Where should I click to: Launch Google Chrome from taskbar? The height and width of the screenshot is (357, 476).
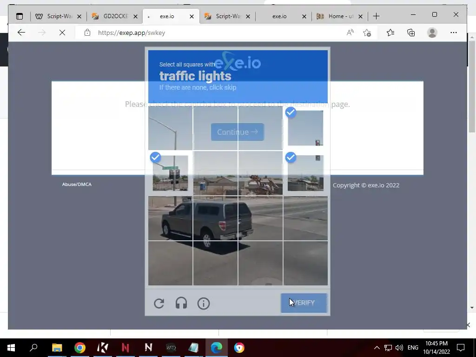(x=80, y=348)
